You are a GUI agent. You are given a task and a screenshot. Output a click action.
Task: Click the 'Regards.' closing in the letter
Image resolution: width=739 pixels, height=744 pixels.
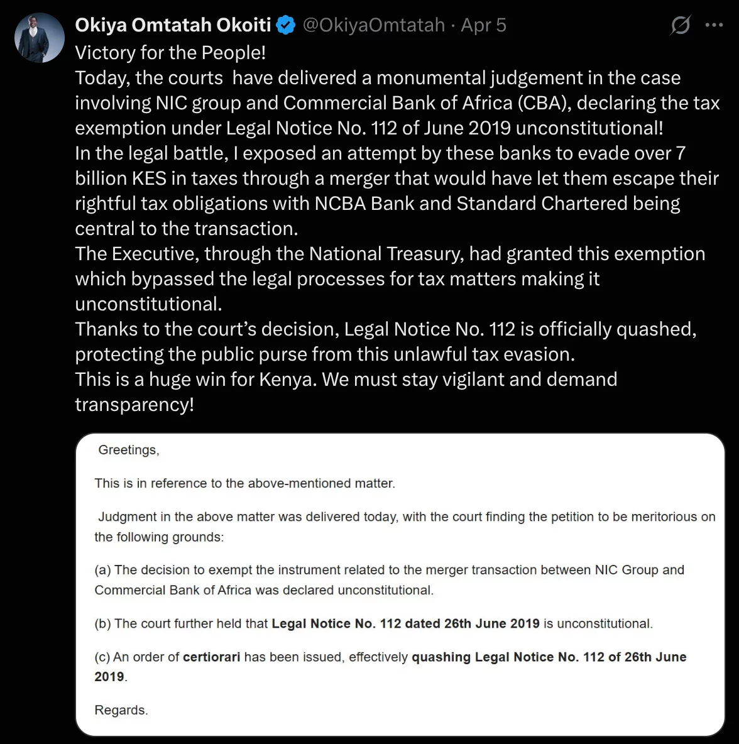click(121, 710)
